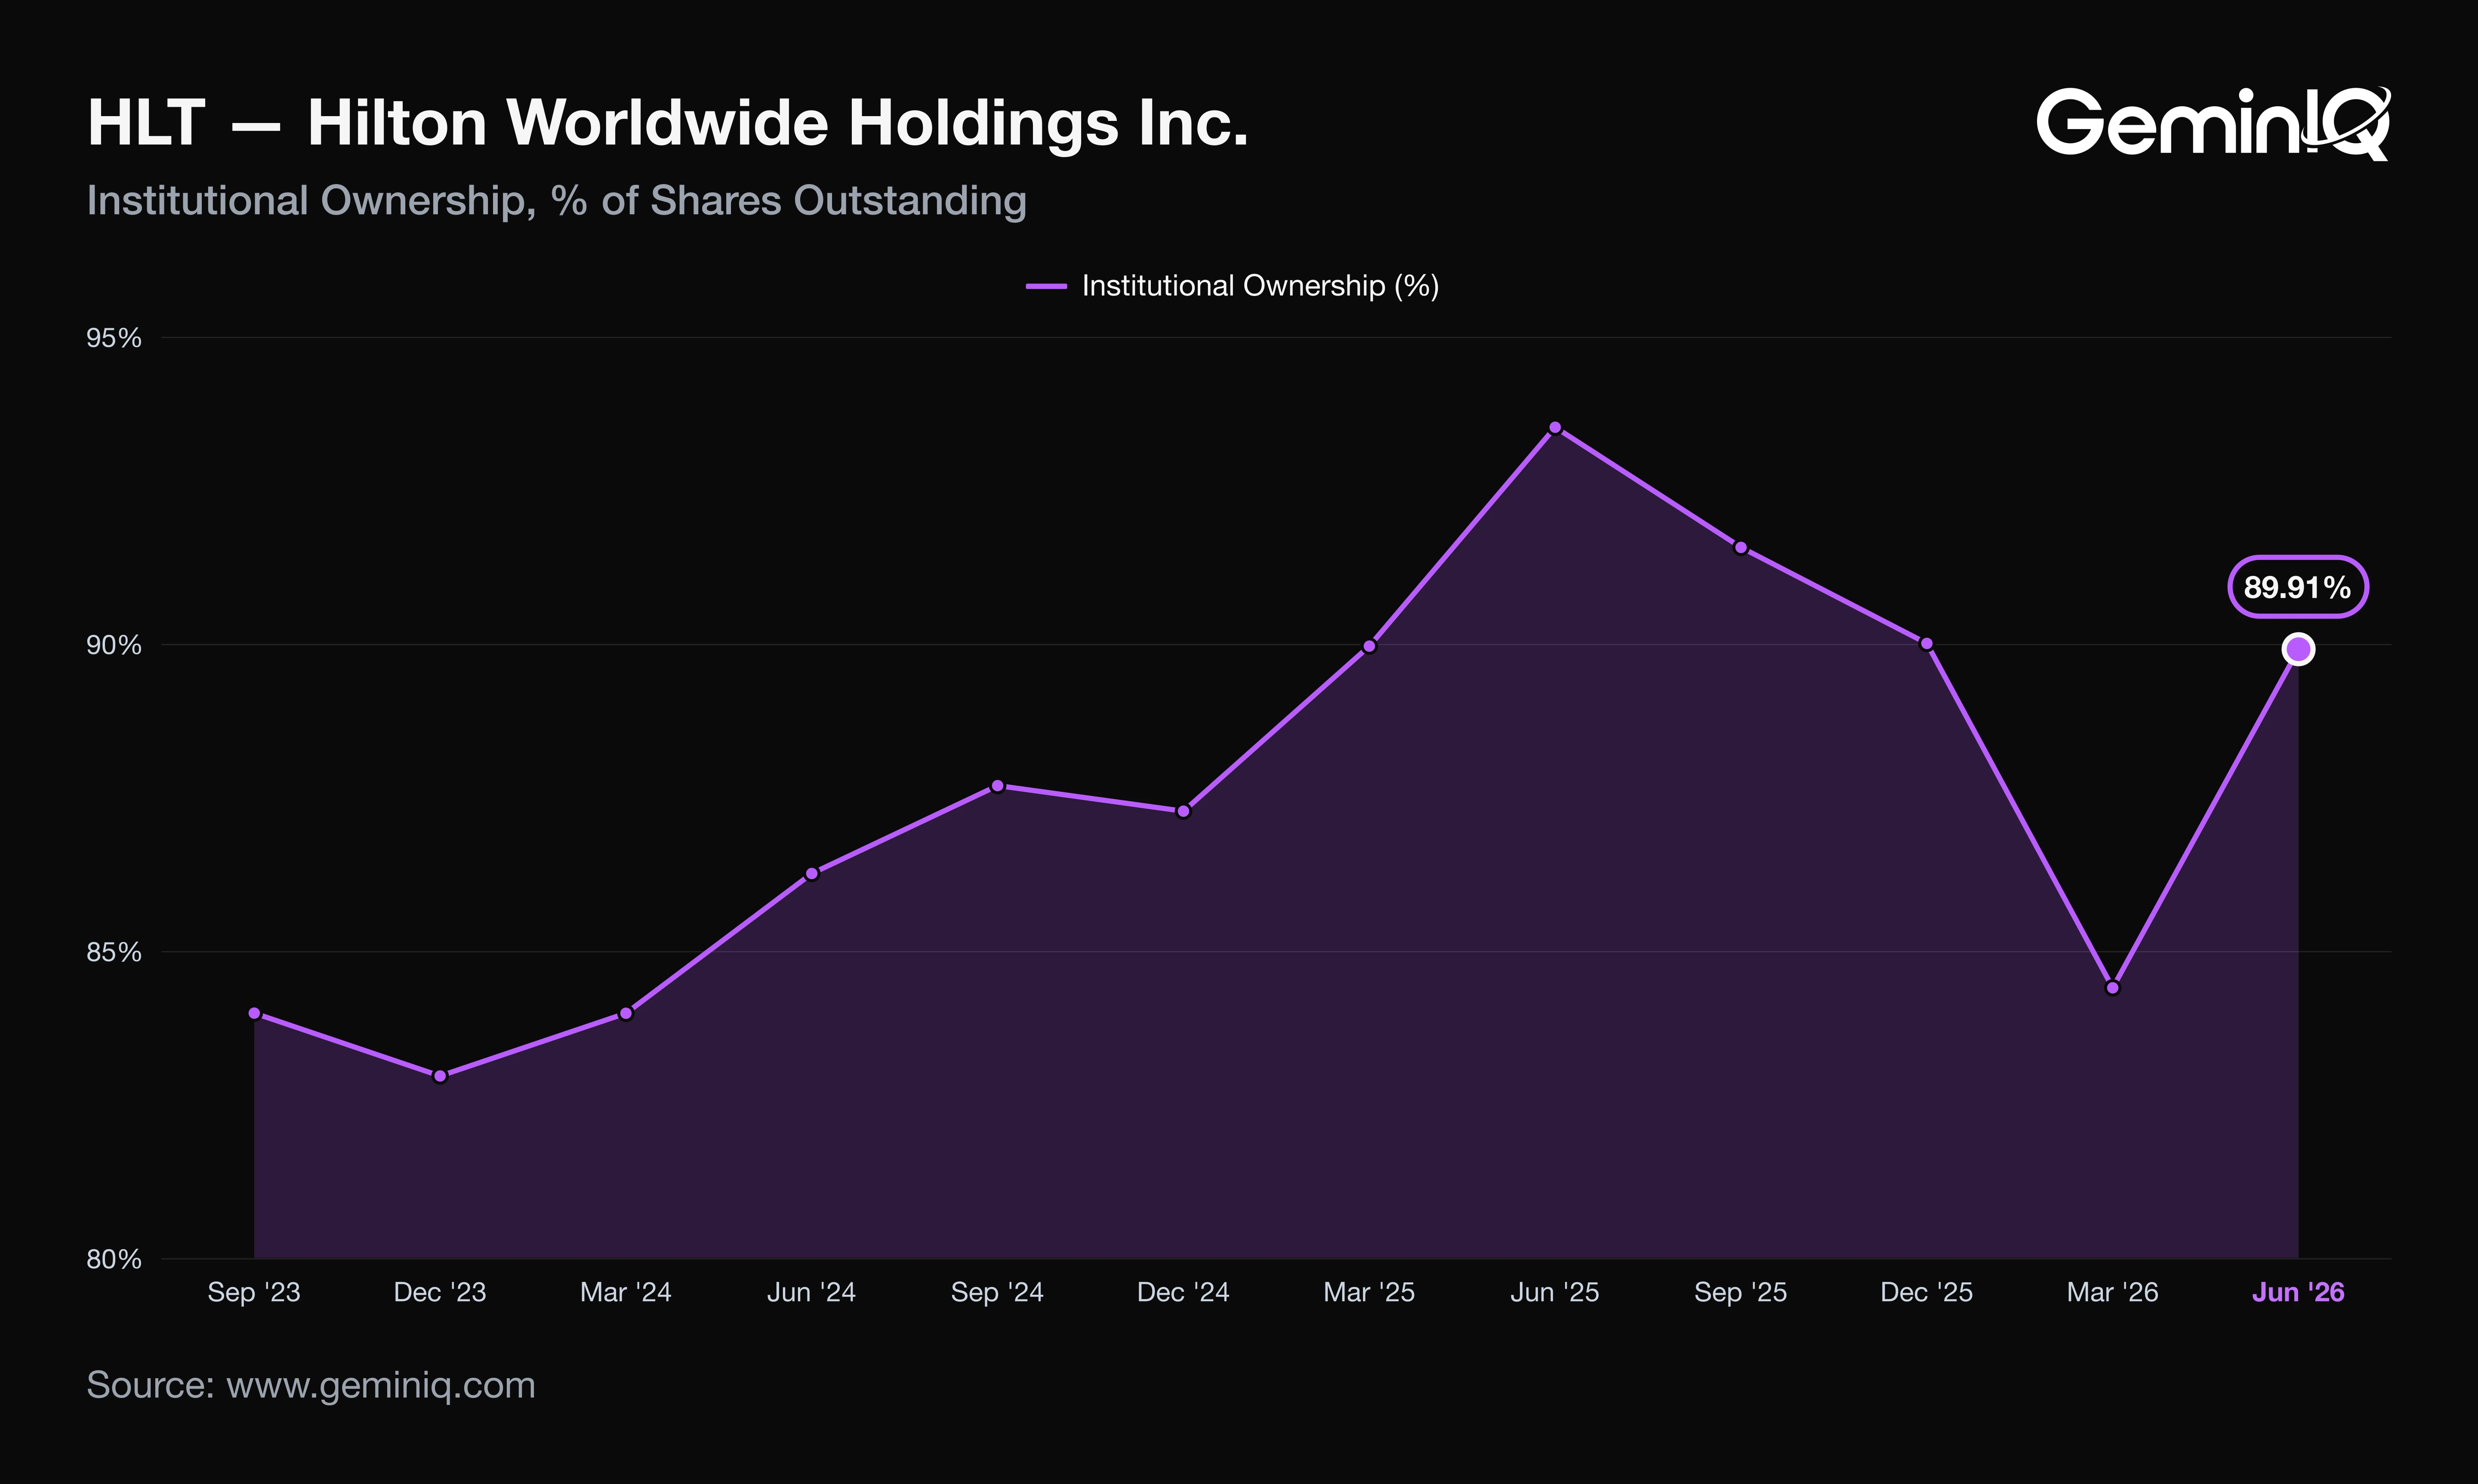Image resolution: width=2478 pixels, height=1484 pixels.
Task: Click the subtitle Institutional Ownership, % of Shares Outstanding
Action: click(557, 201)
